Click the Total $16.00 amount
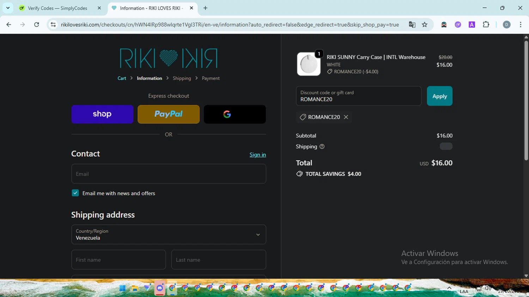The width and height of the screenshot is (529, 297). 442,163
